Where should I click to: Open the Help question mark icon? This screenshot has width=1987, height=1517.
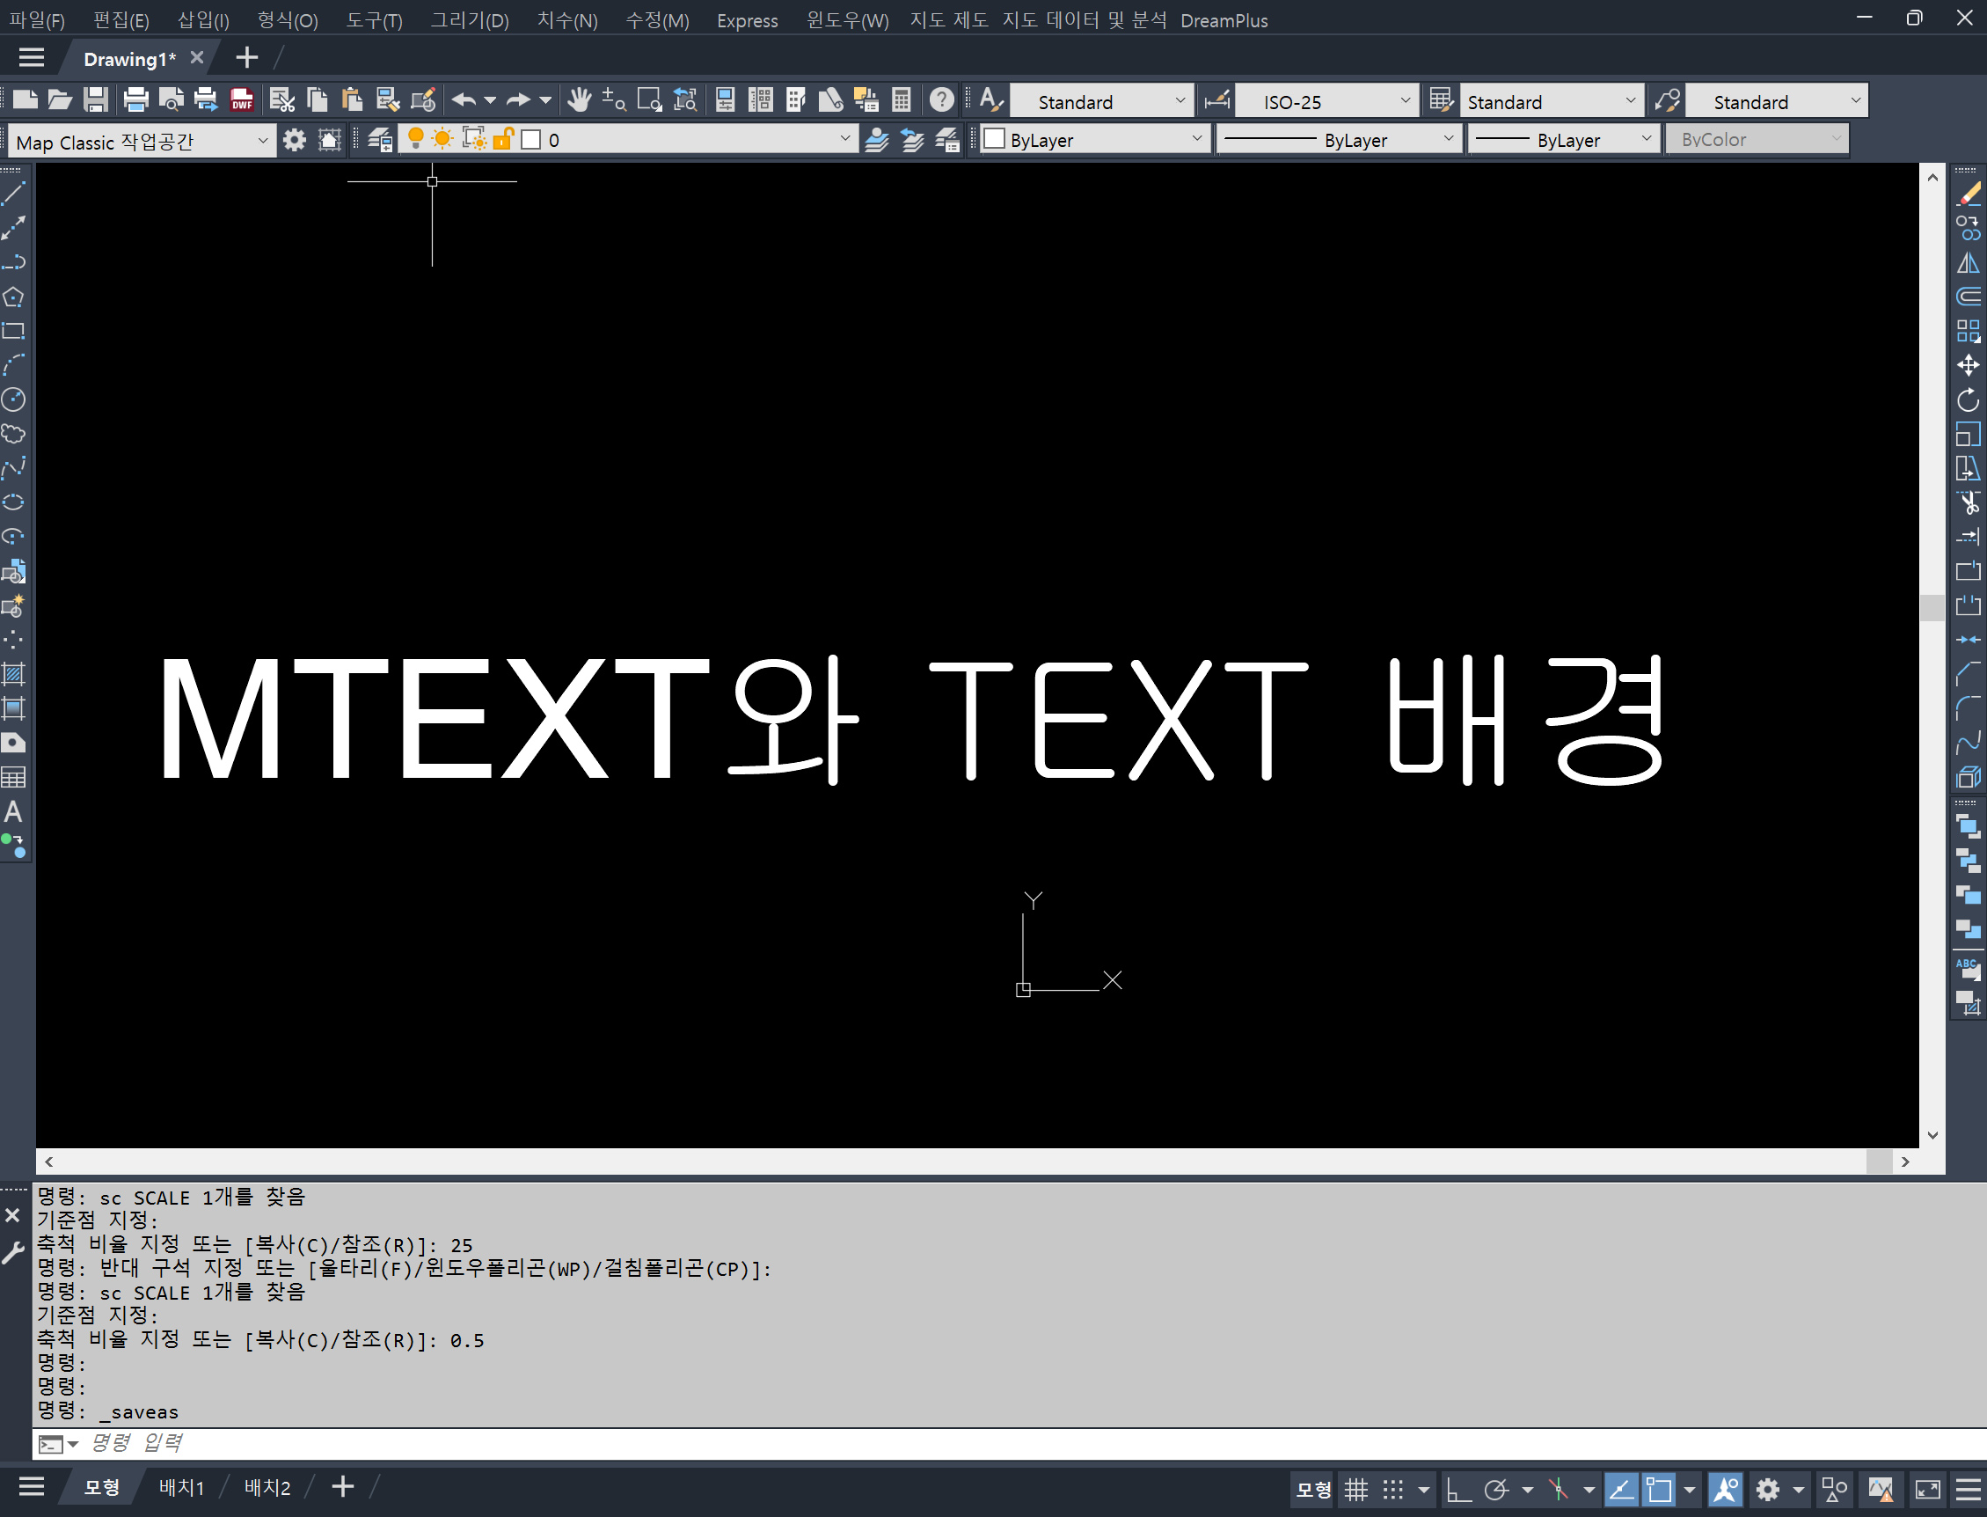tap(941, 100)
